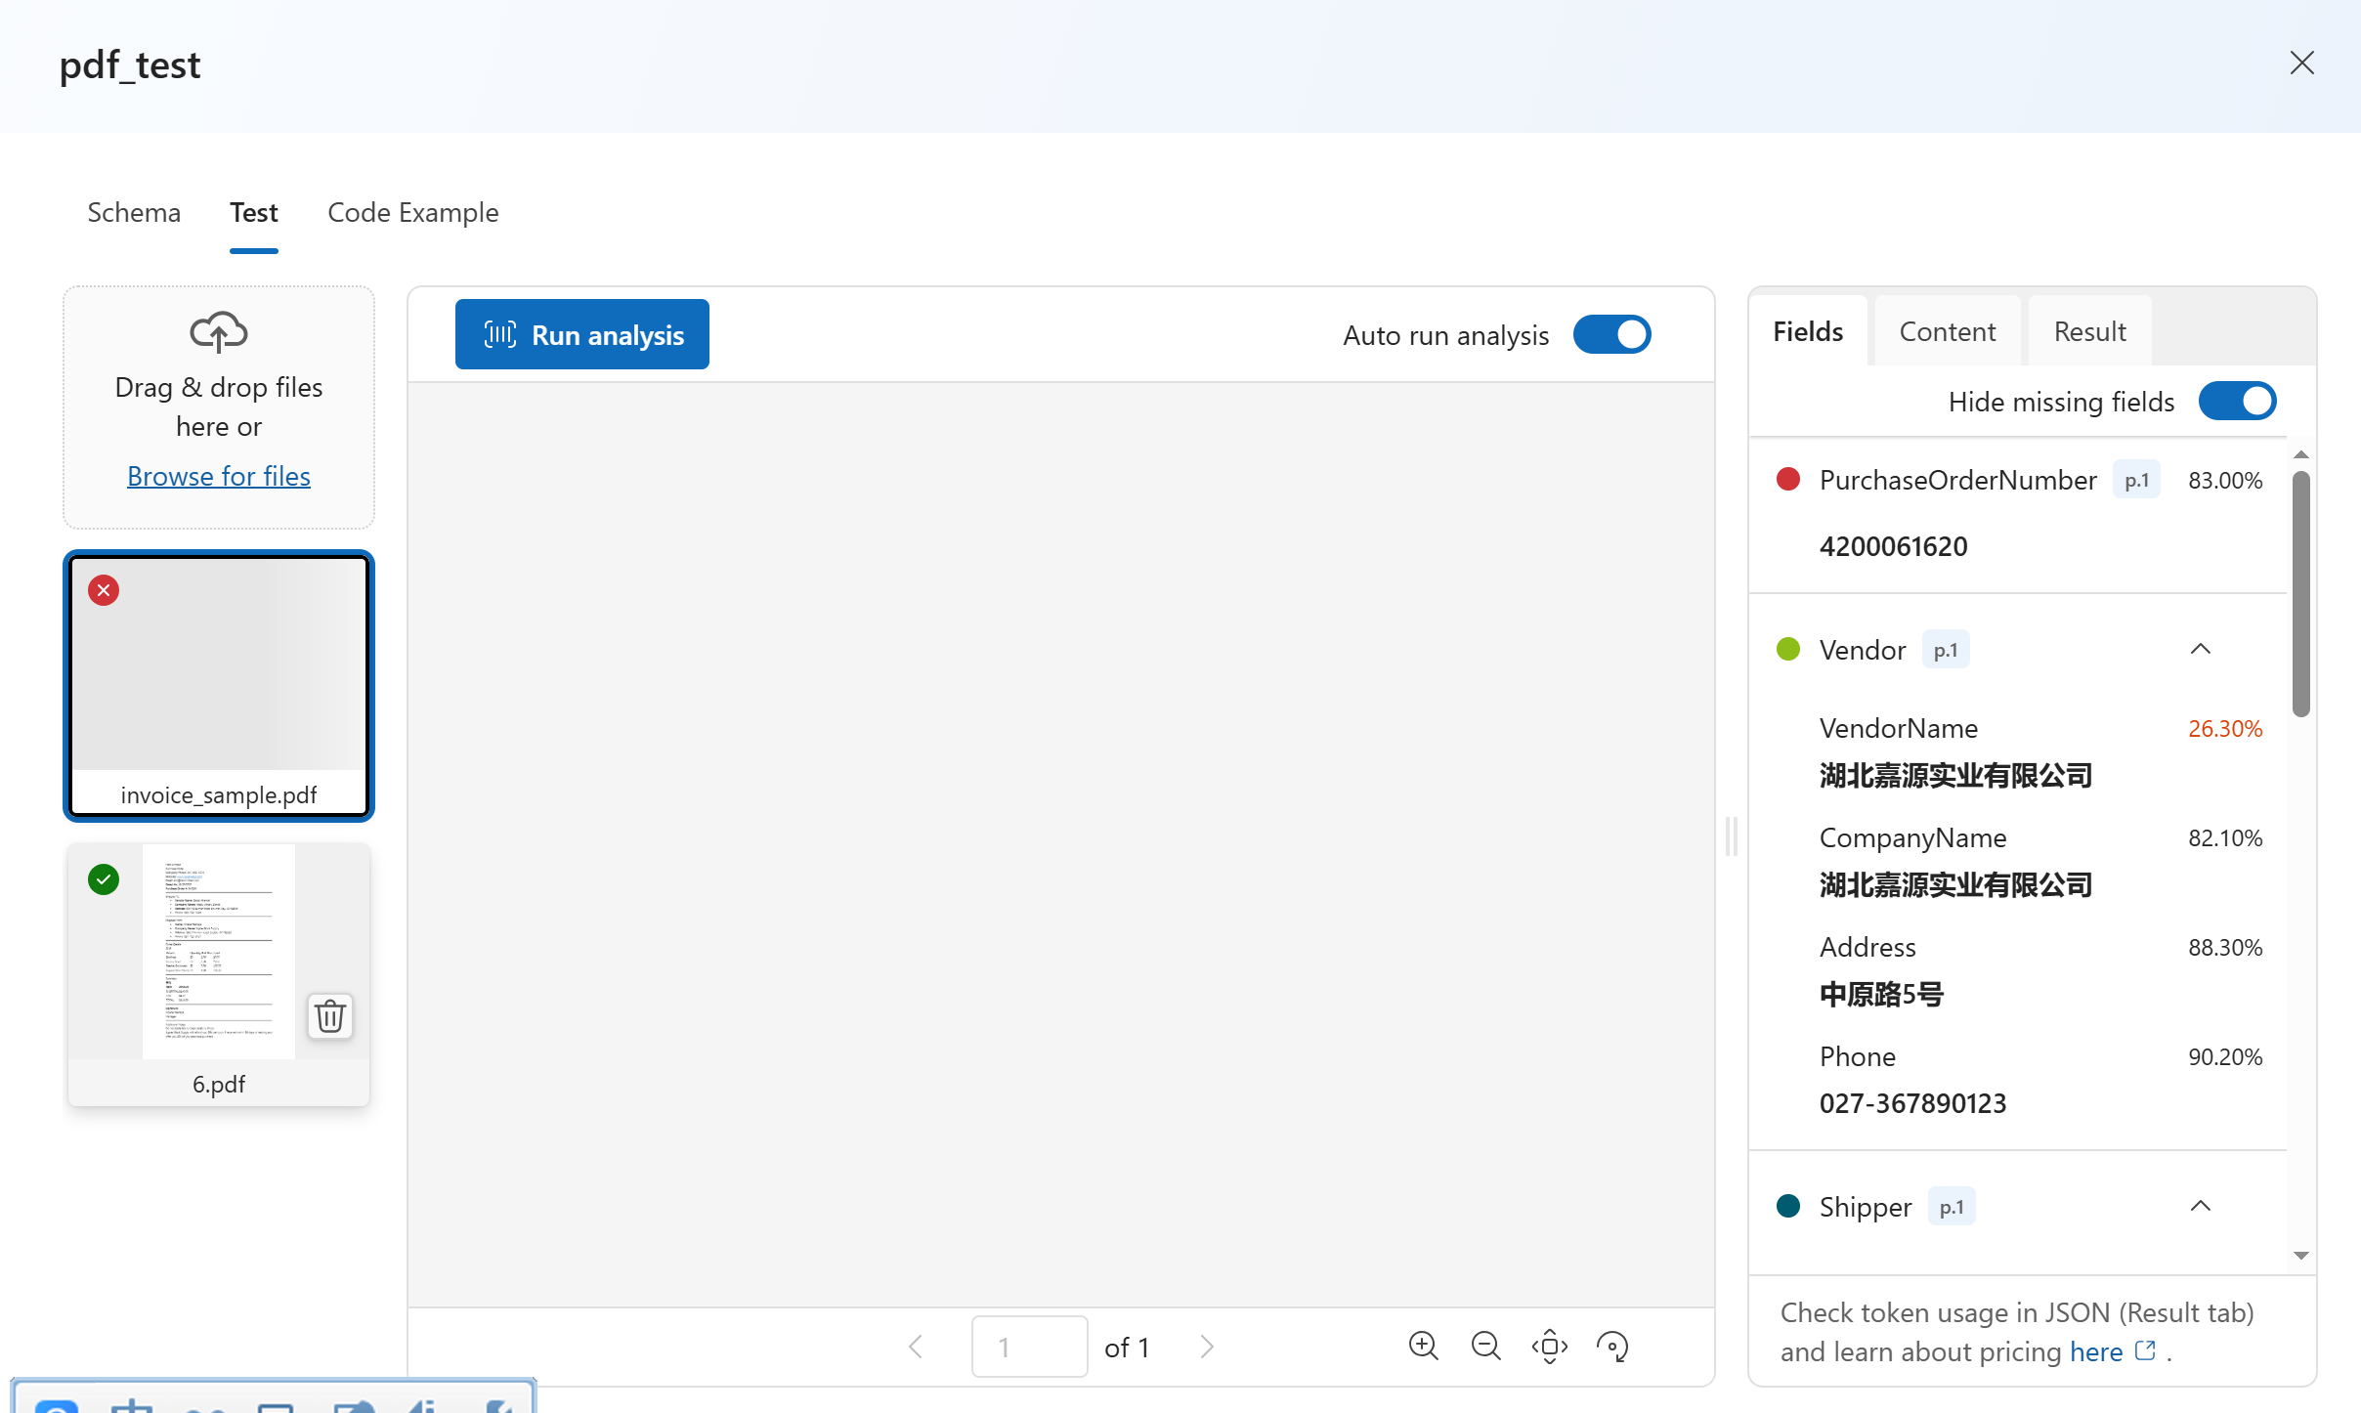This screenshot has width=2361, height=1413.
Task: Click Browse for files link
Action: [218, 476]
